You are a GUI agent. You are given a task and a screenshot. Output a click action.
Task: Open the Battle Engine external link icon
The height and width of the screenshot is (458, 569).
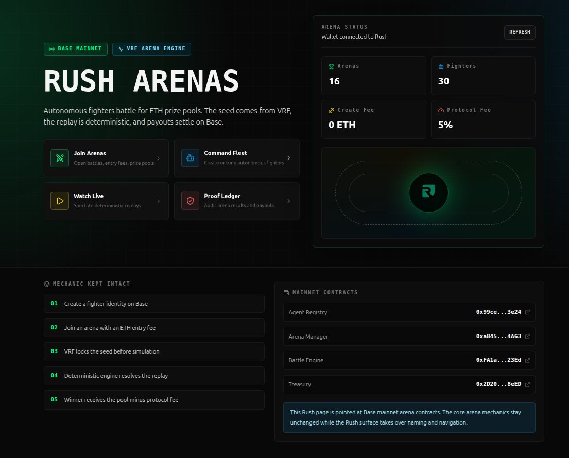[528, 360]
